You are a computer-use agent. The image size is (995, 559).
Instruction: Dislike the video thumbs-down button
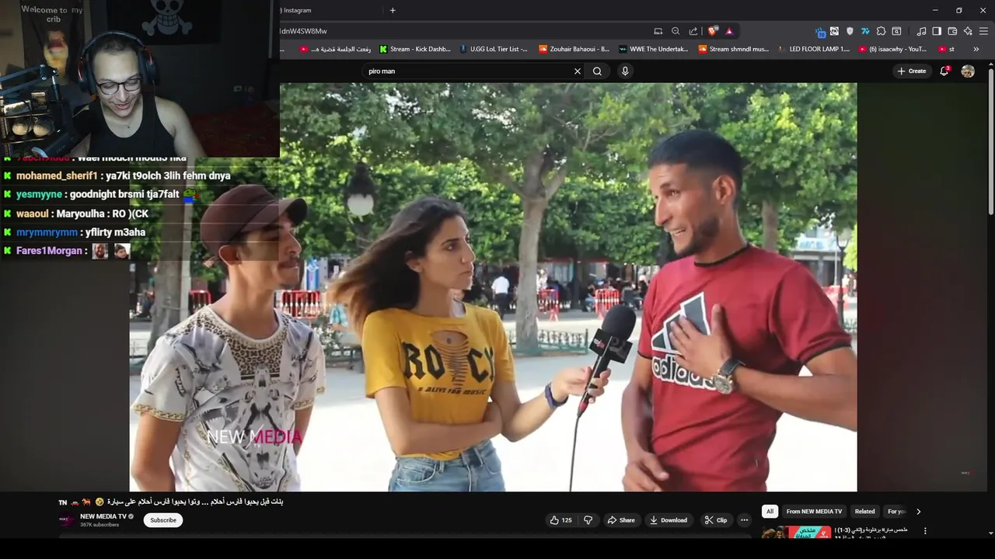[x=588, y=520]
